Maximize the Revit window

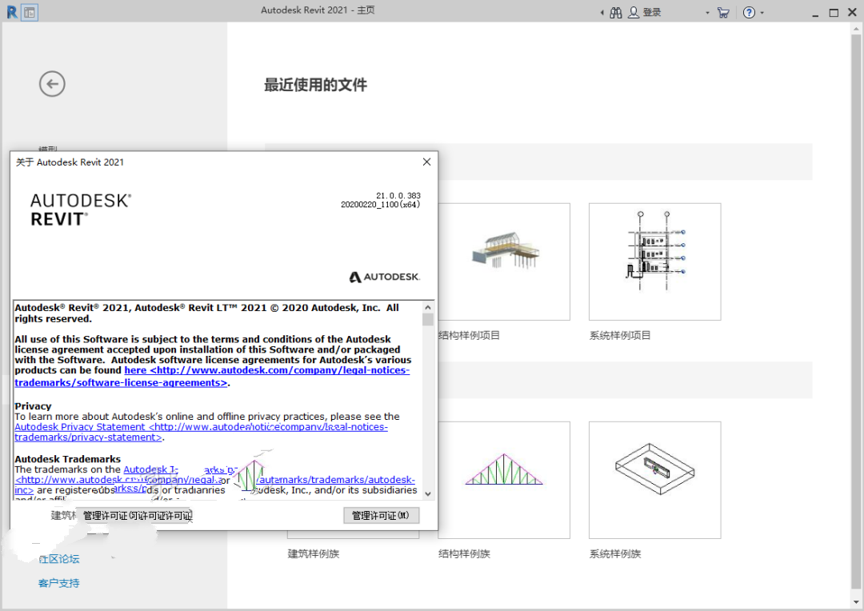pos(834,13)
